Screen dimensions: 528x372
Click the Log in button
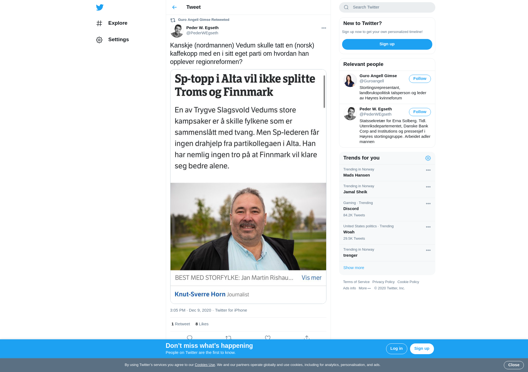coord(397,349)
